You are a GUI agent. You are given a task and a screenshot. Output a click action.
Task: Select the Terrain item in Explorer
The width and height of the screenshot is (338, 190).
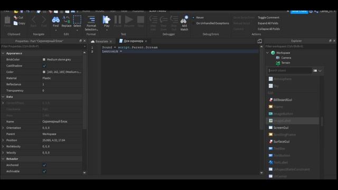(286, 63)
